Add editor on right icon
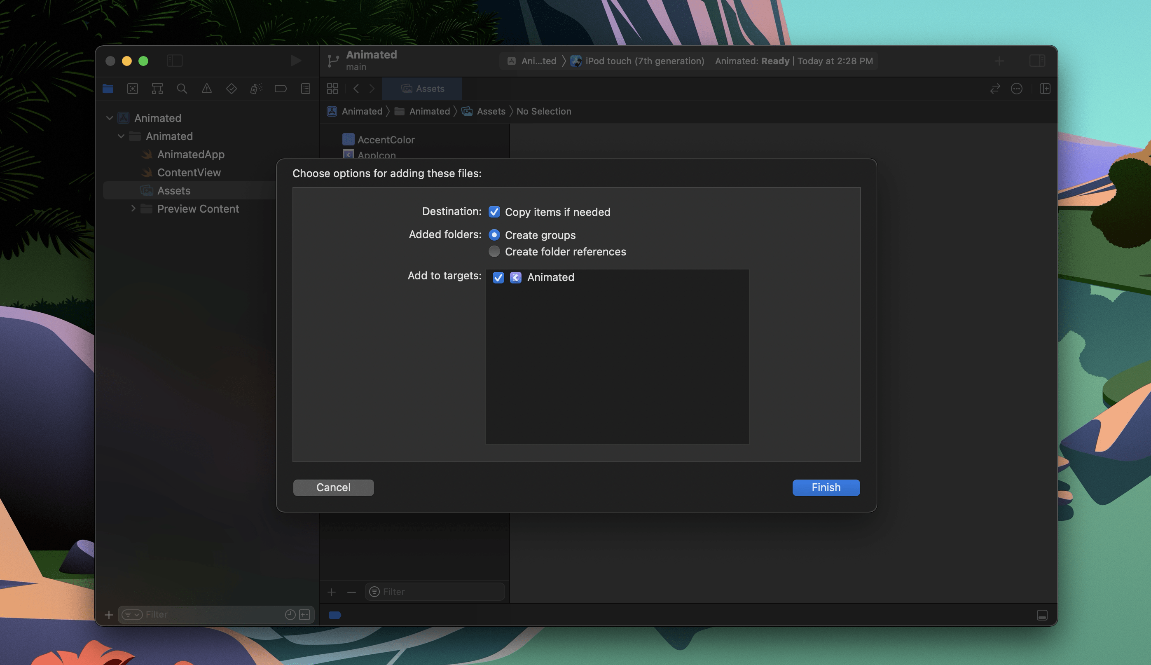1151x665 pixels. pyautogui.click(x=1045, y=89)
